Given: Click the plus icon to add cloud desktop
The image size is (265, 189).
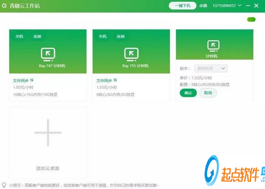Looking at the screenshot, I should (48, 132).
